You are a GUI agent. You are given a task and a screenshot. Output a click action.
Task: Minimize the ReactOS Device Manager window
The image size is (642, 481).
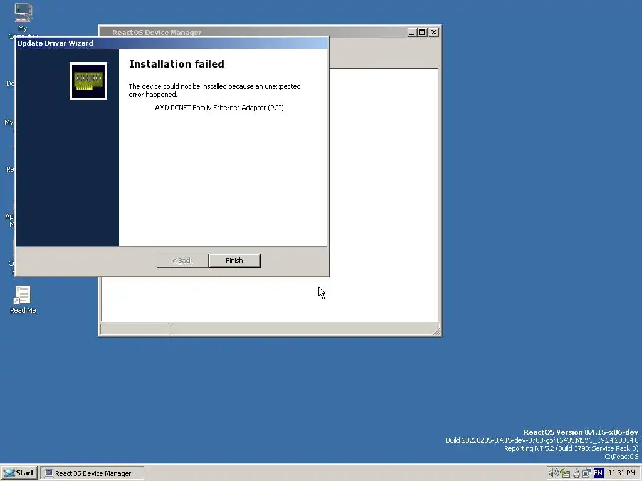coord(412,33)
